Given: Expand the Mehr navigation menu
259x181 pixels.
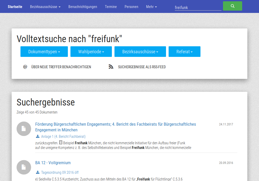Looking at the screenshot, I should (151, 7).
